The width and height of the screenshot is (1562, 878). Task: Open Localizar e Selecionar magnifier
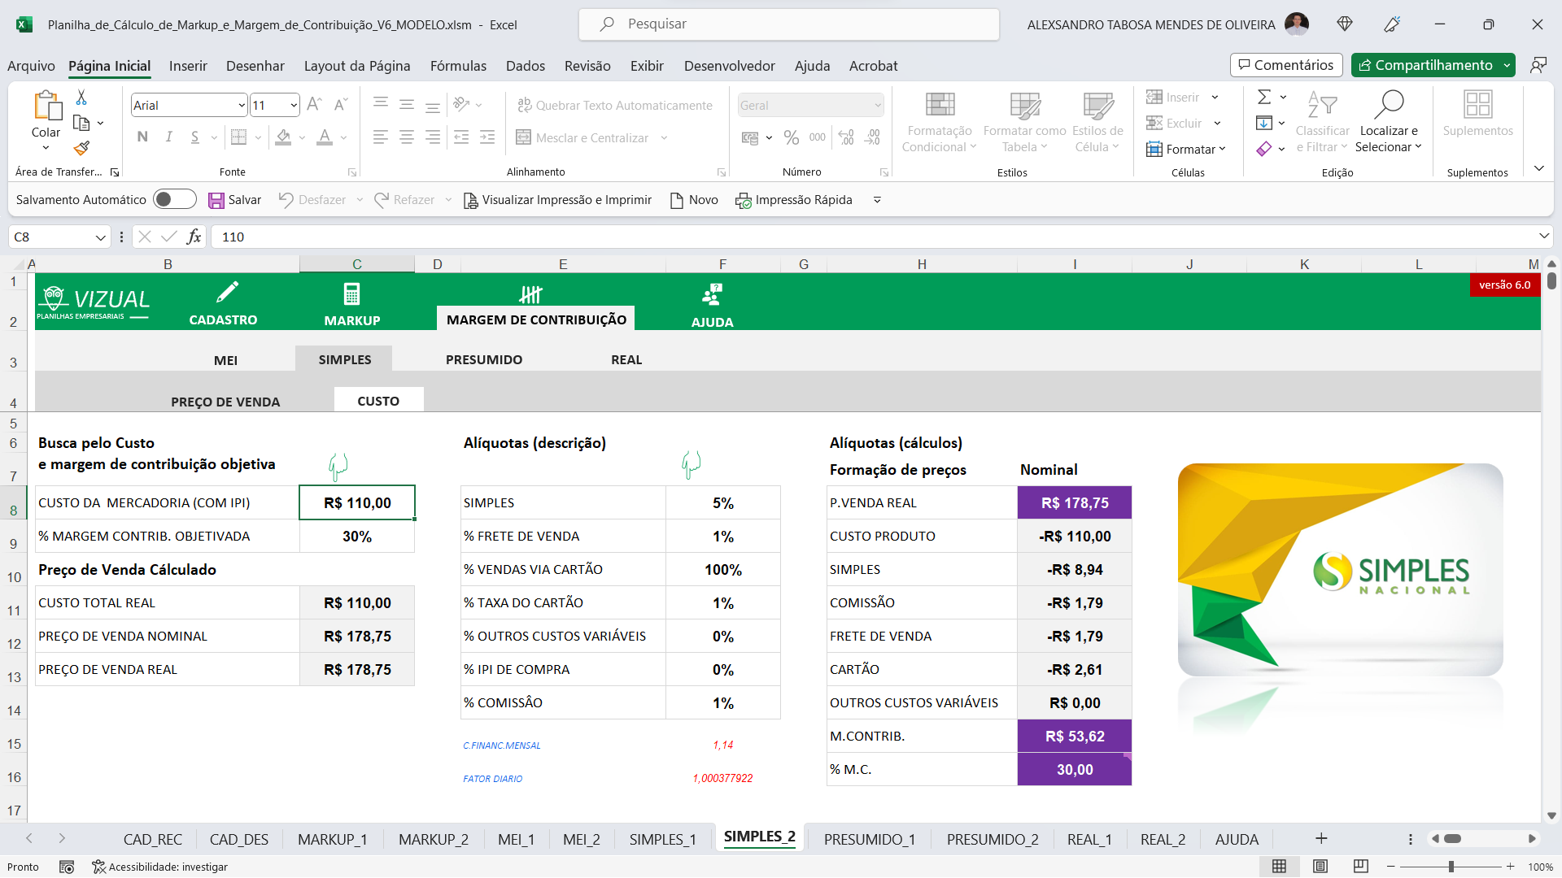click(x=1389, y=105)
